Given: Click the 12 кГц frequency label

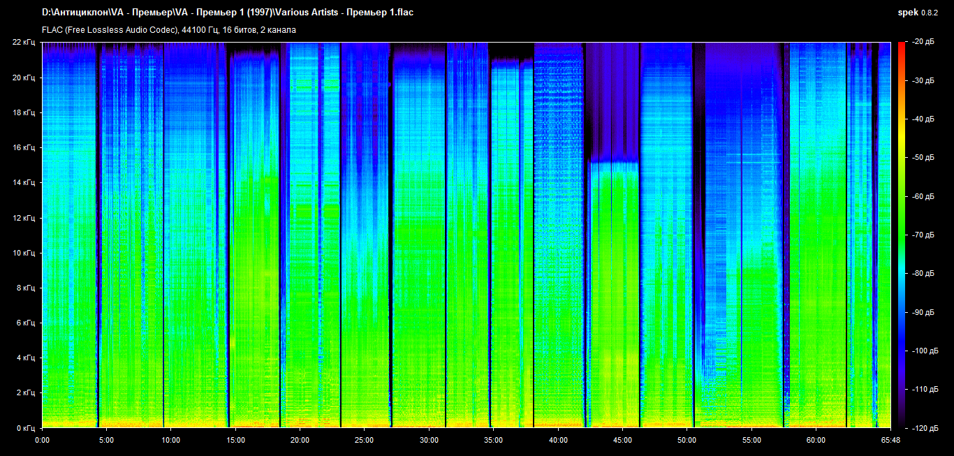Looking at the screenshot, I should point(24,218).
